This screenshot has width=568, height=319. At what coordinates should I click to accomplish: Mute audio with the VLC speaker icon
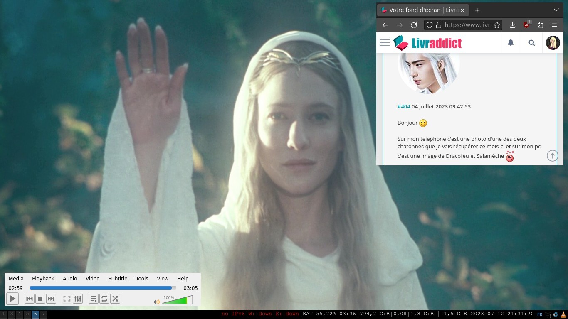pyautogui.click(x=157, y=302)
